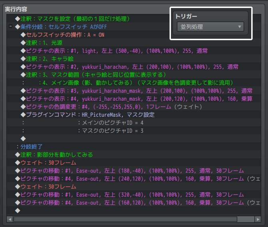Click the horizontal scrollbar right arrow
This screenshot has height=227, width=268.
point(258,219)
